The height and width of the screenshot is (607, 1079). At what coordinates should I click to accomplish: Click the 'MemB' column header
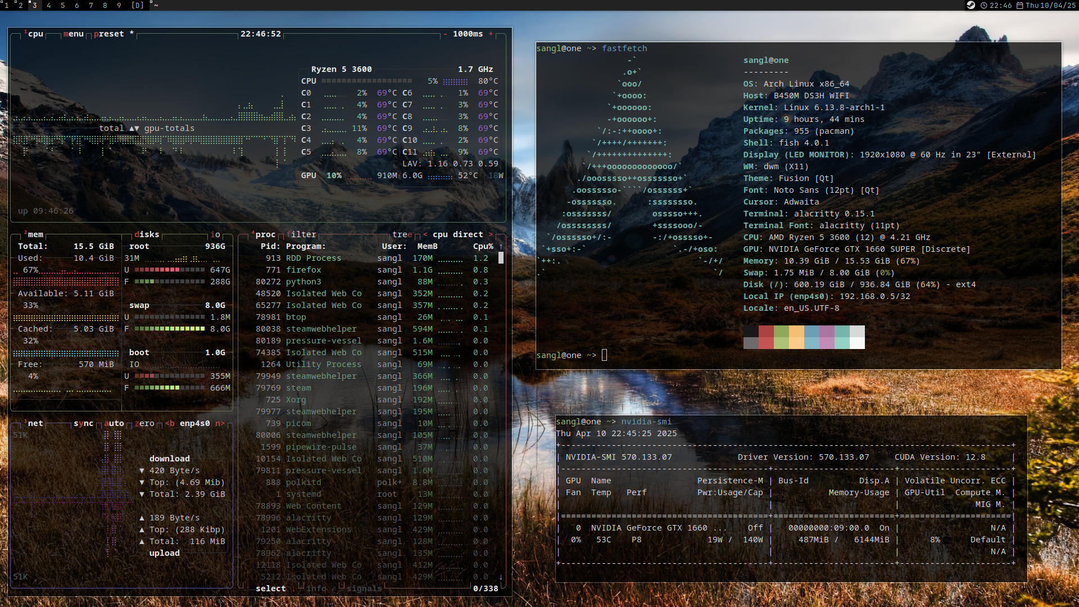[x=427, y=246]
